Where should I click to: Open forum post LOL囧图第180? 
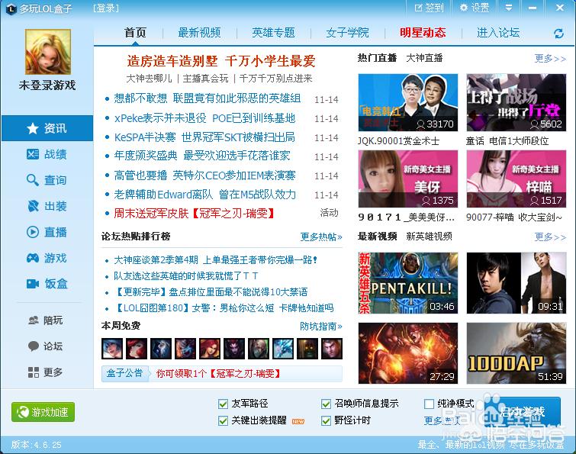224,307
